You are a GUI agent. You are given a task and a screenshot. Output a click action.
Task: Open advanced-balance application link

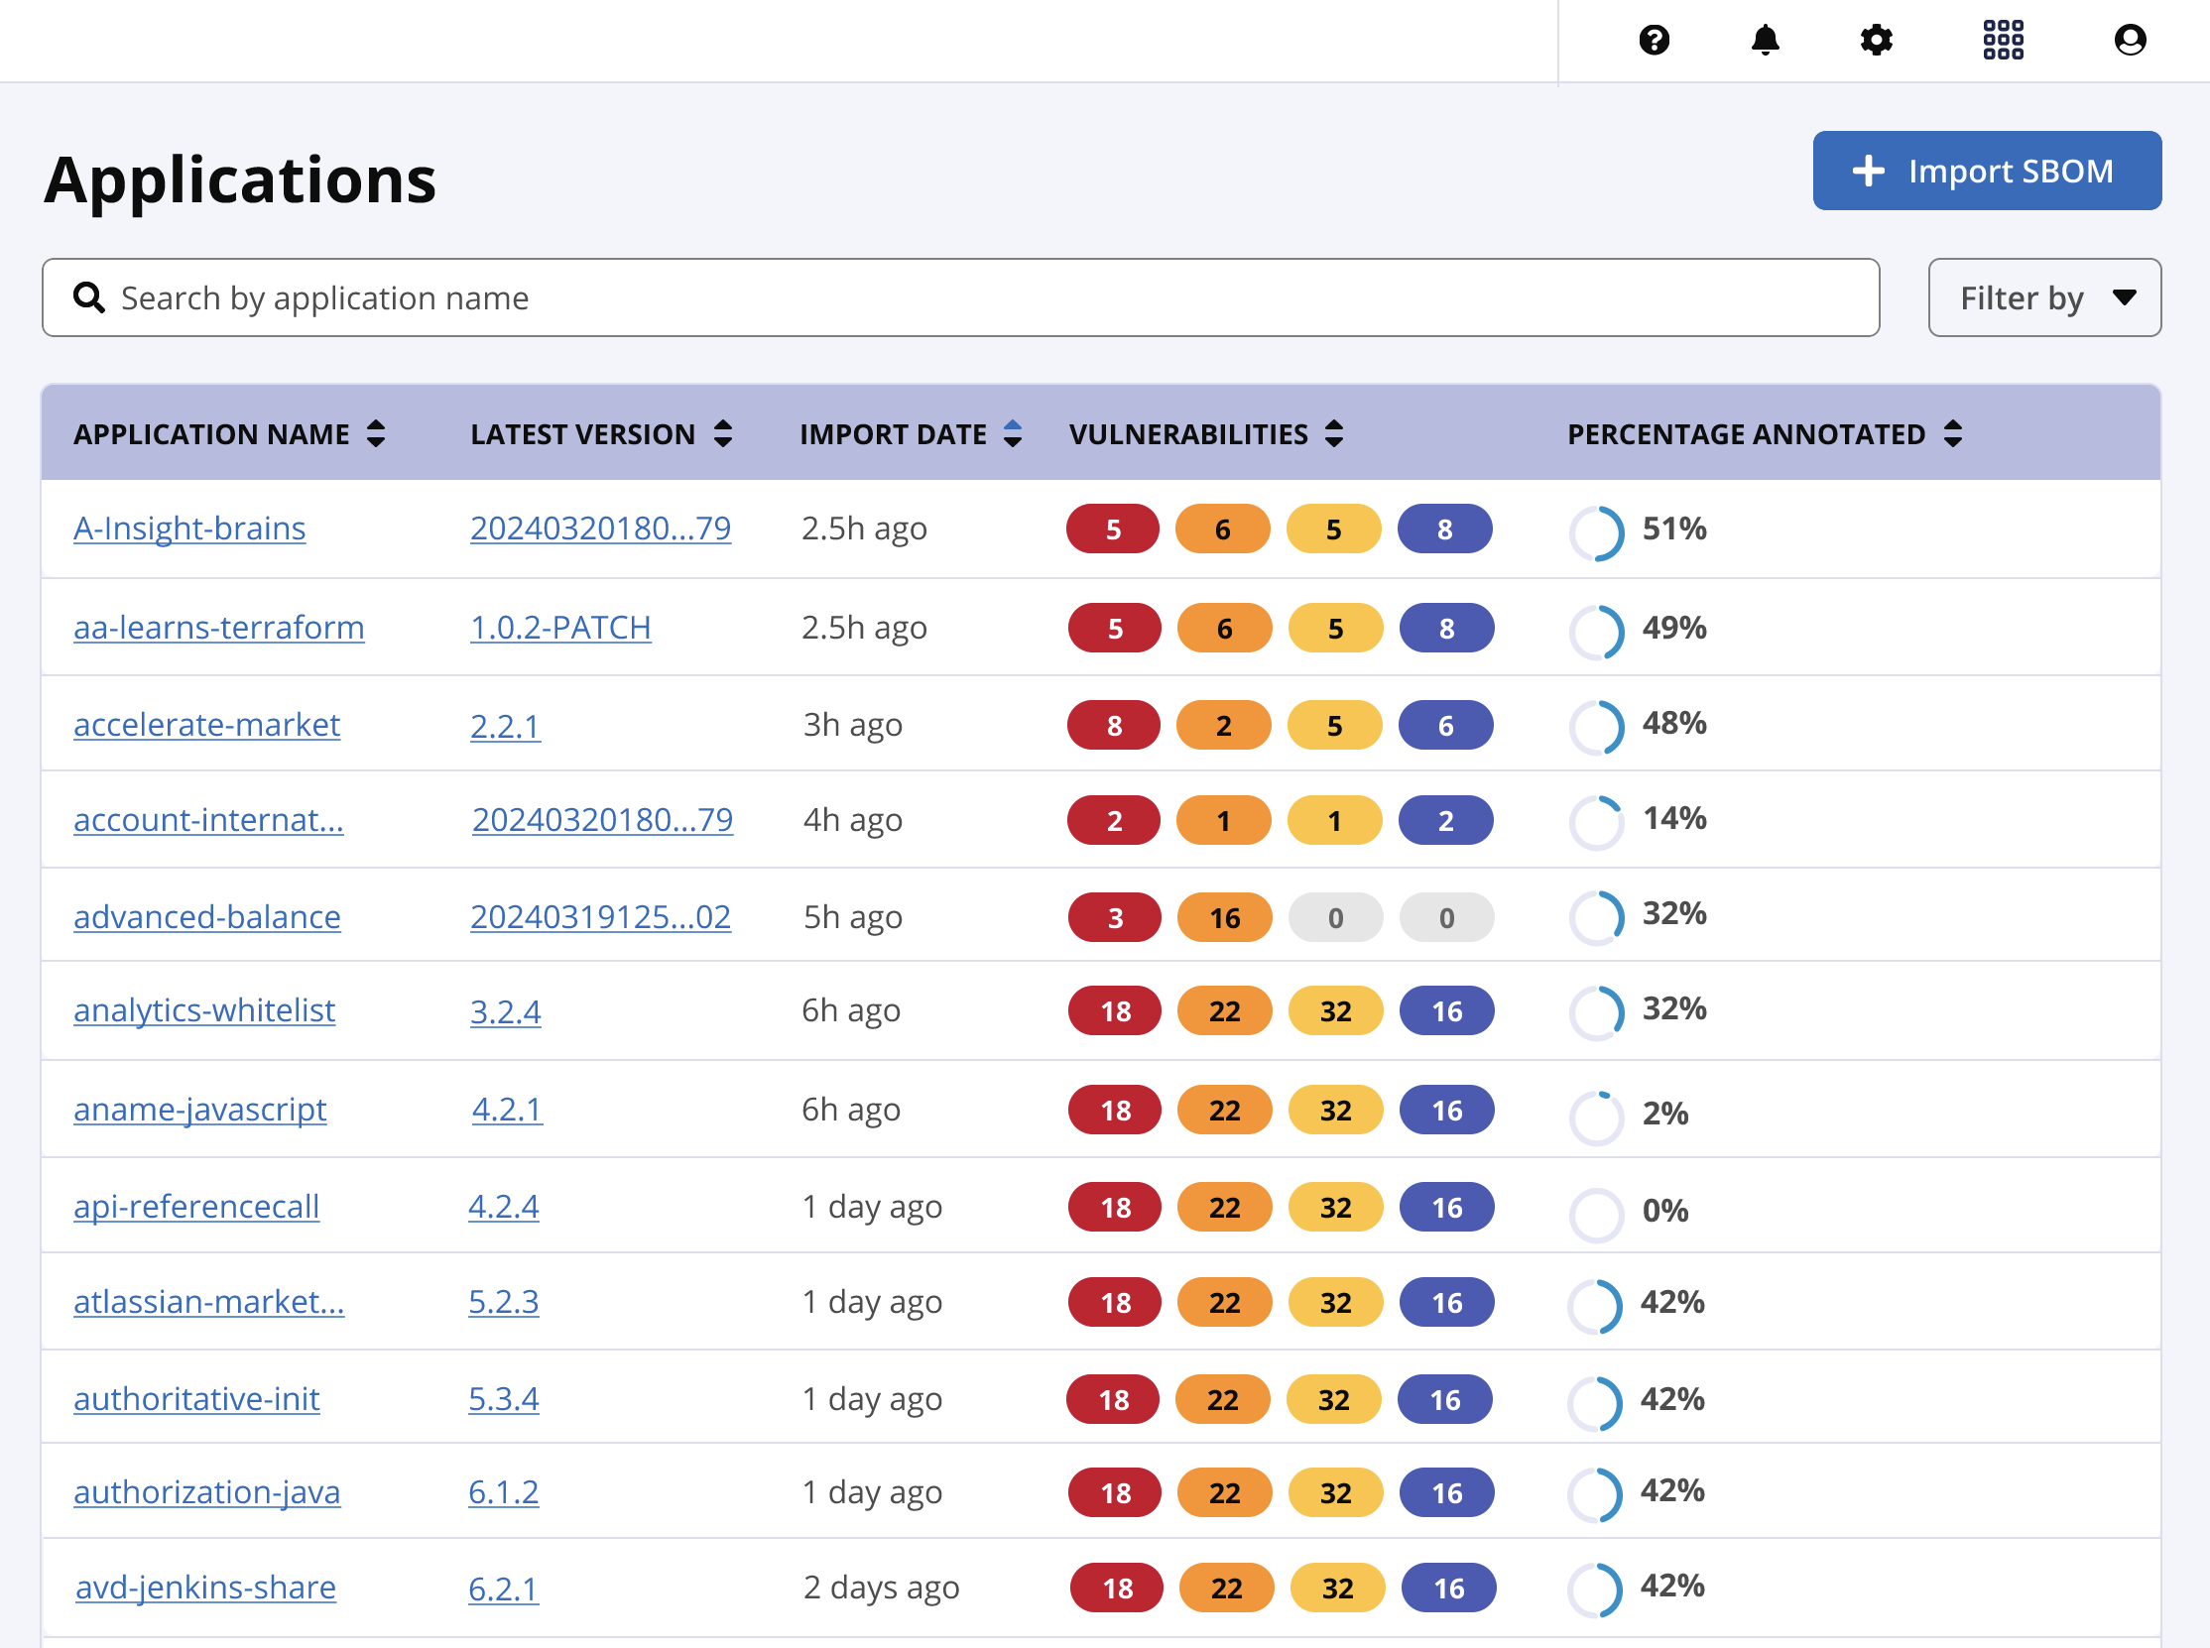tap(206, 916)
